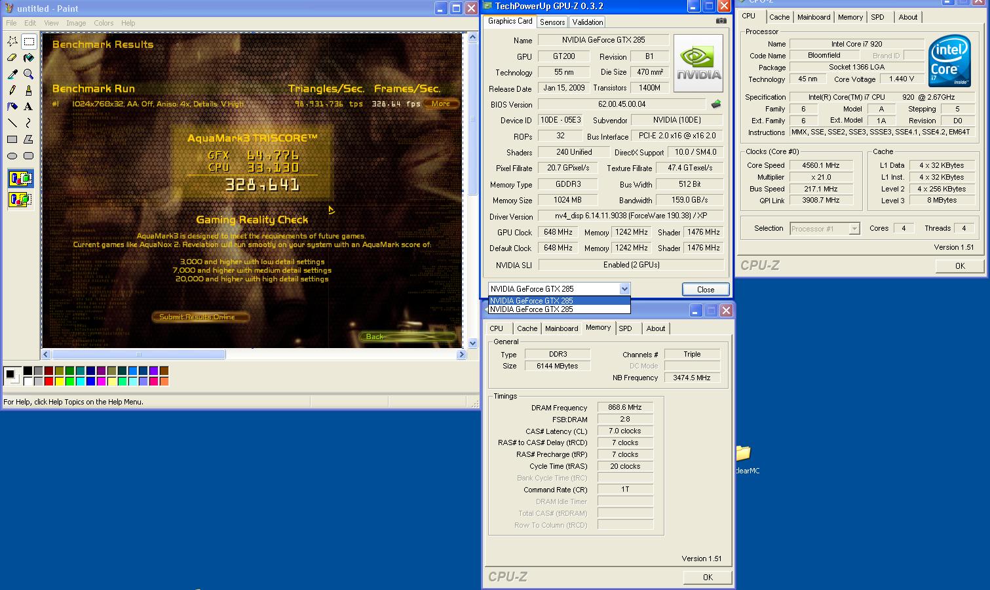Open the Mainboard tab in lower CPU-Z window
The height and width of the screenshot is (590, 990).
point(562,328)
